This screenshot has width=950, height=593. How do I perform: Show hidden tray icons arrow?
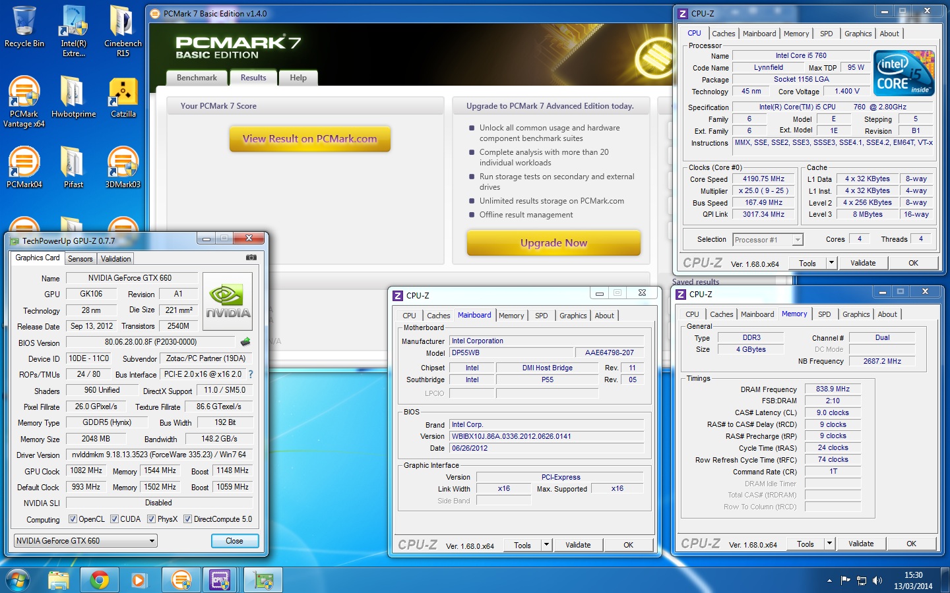click(x=829, y=580)
